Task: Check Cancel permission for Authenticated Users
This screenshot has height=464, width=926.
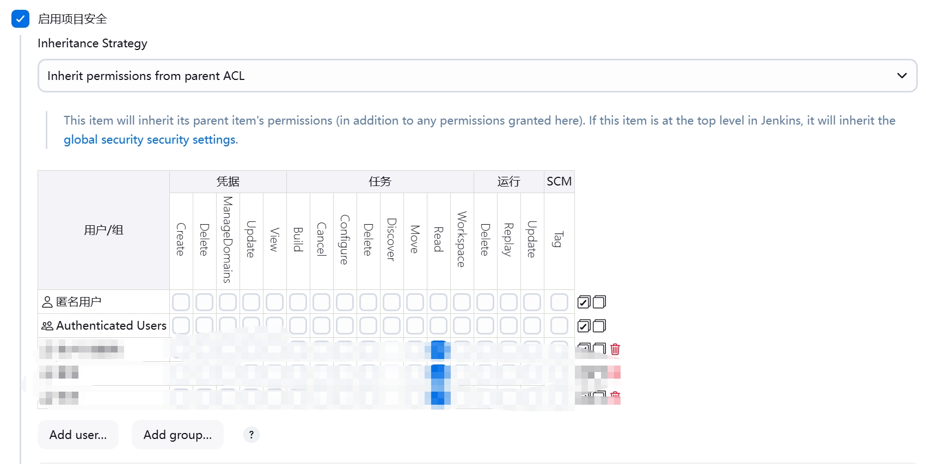Action: tap(321, 326)
